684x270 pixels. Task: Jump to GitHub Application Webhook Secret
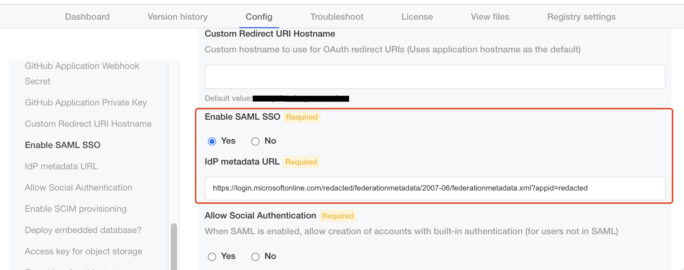[82, 74]
